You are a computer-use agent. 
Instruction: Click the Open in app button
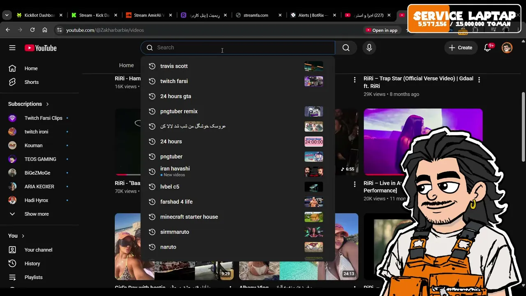[381, 30]
